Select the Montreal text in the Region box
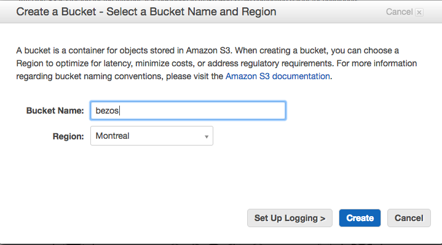Viewport: 442px width, 245px height. (112, 136)
